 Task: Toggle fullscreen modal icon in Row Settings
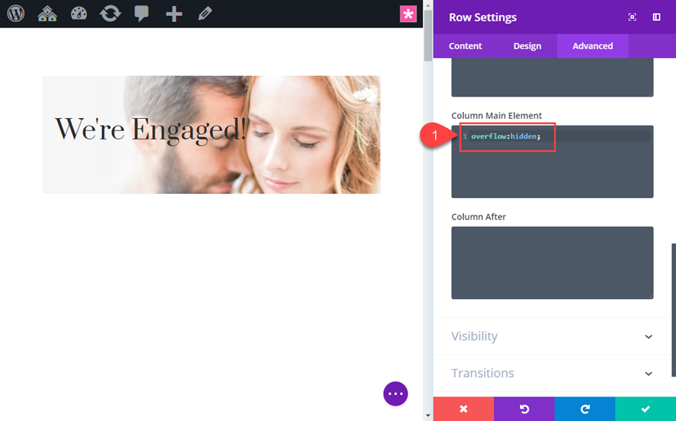pos(632,17)
